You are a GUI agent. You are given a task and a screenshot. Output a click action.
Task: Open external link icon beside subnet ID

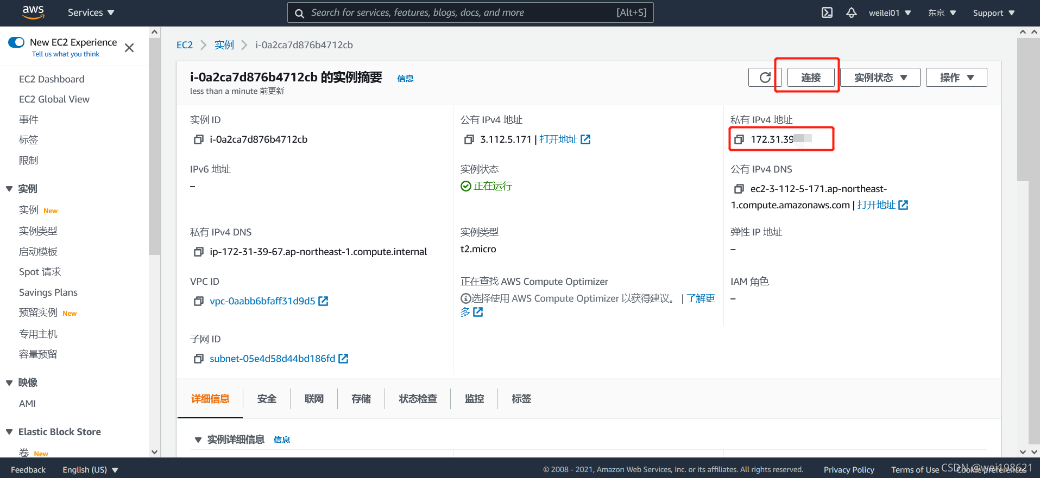pos(343,359)
